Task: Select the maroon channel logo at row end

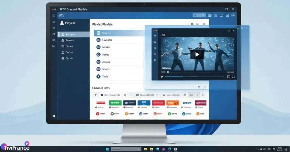Action: coord(201,103)
